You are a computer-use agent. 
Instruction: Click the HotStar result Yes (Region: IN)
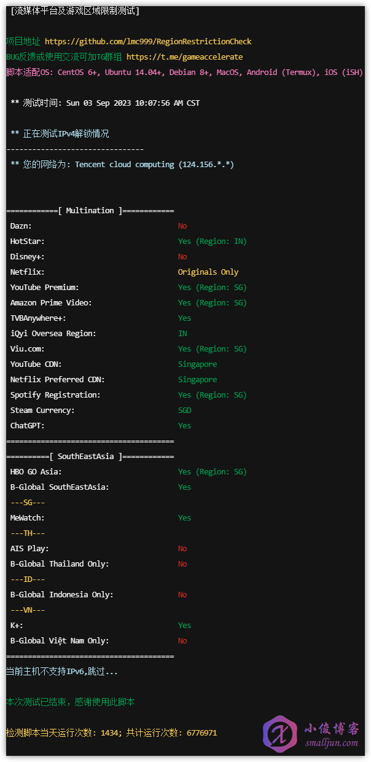[213, 242]
